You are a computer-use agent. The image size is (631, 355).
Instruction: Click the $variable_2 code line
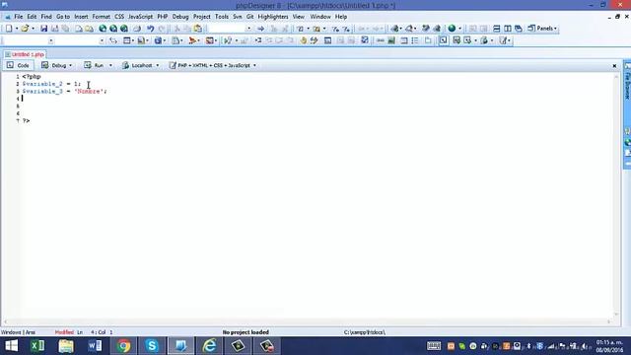[x=51, y=84]
